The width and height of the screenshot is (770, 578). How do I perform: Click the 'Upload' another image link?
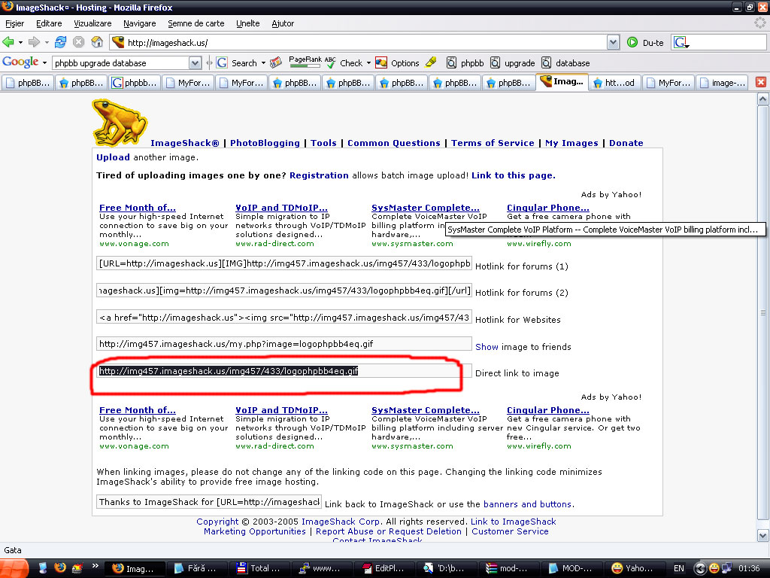pyautogui.click(x=113, y=157)
